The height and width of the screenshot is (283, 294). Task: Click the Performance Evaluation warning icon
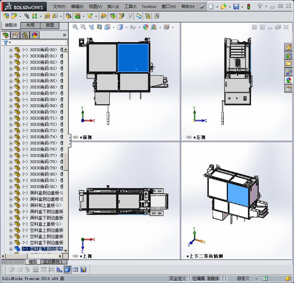148,16
